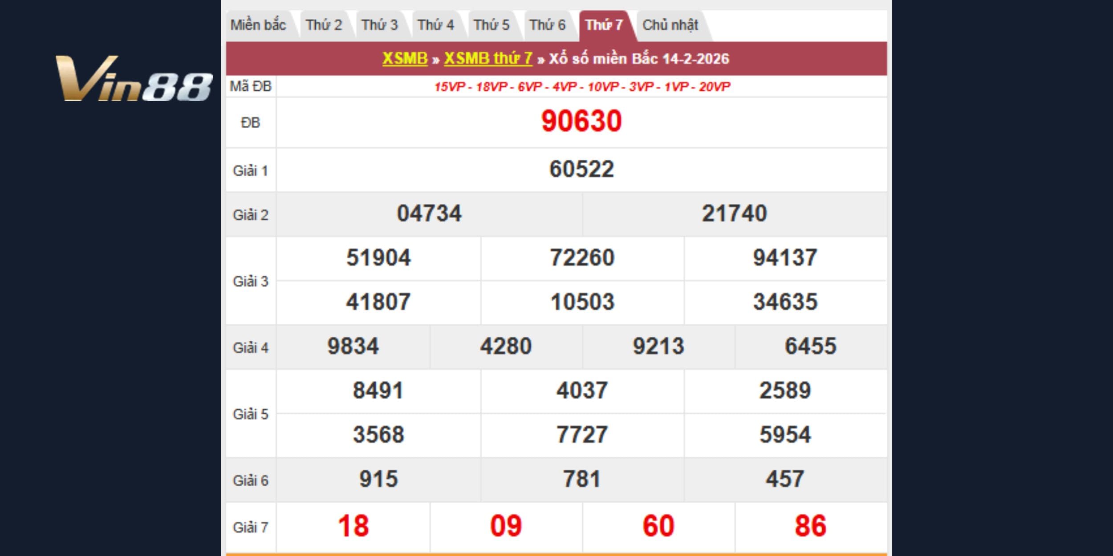Select the Thứ 3 tab

[379, 25]
